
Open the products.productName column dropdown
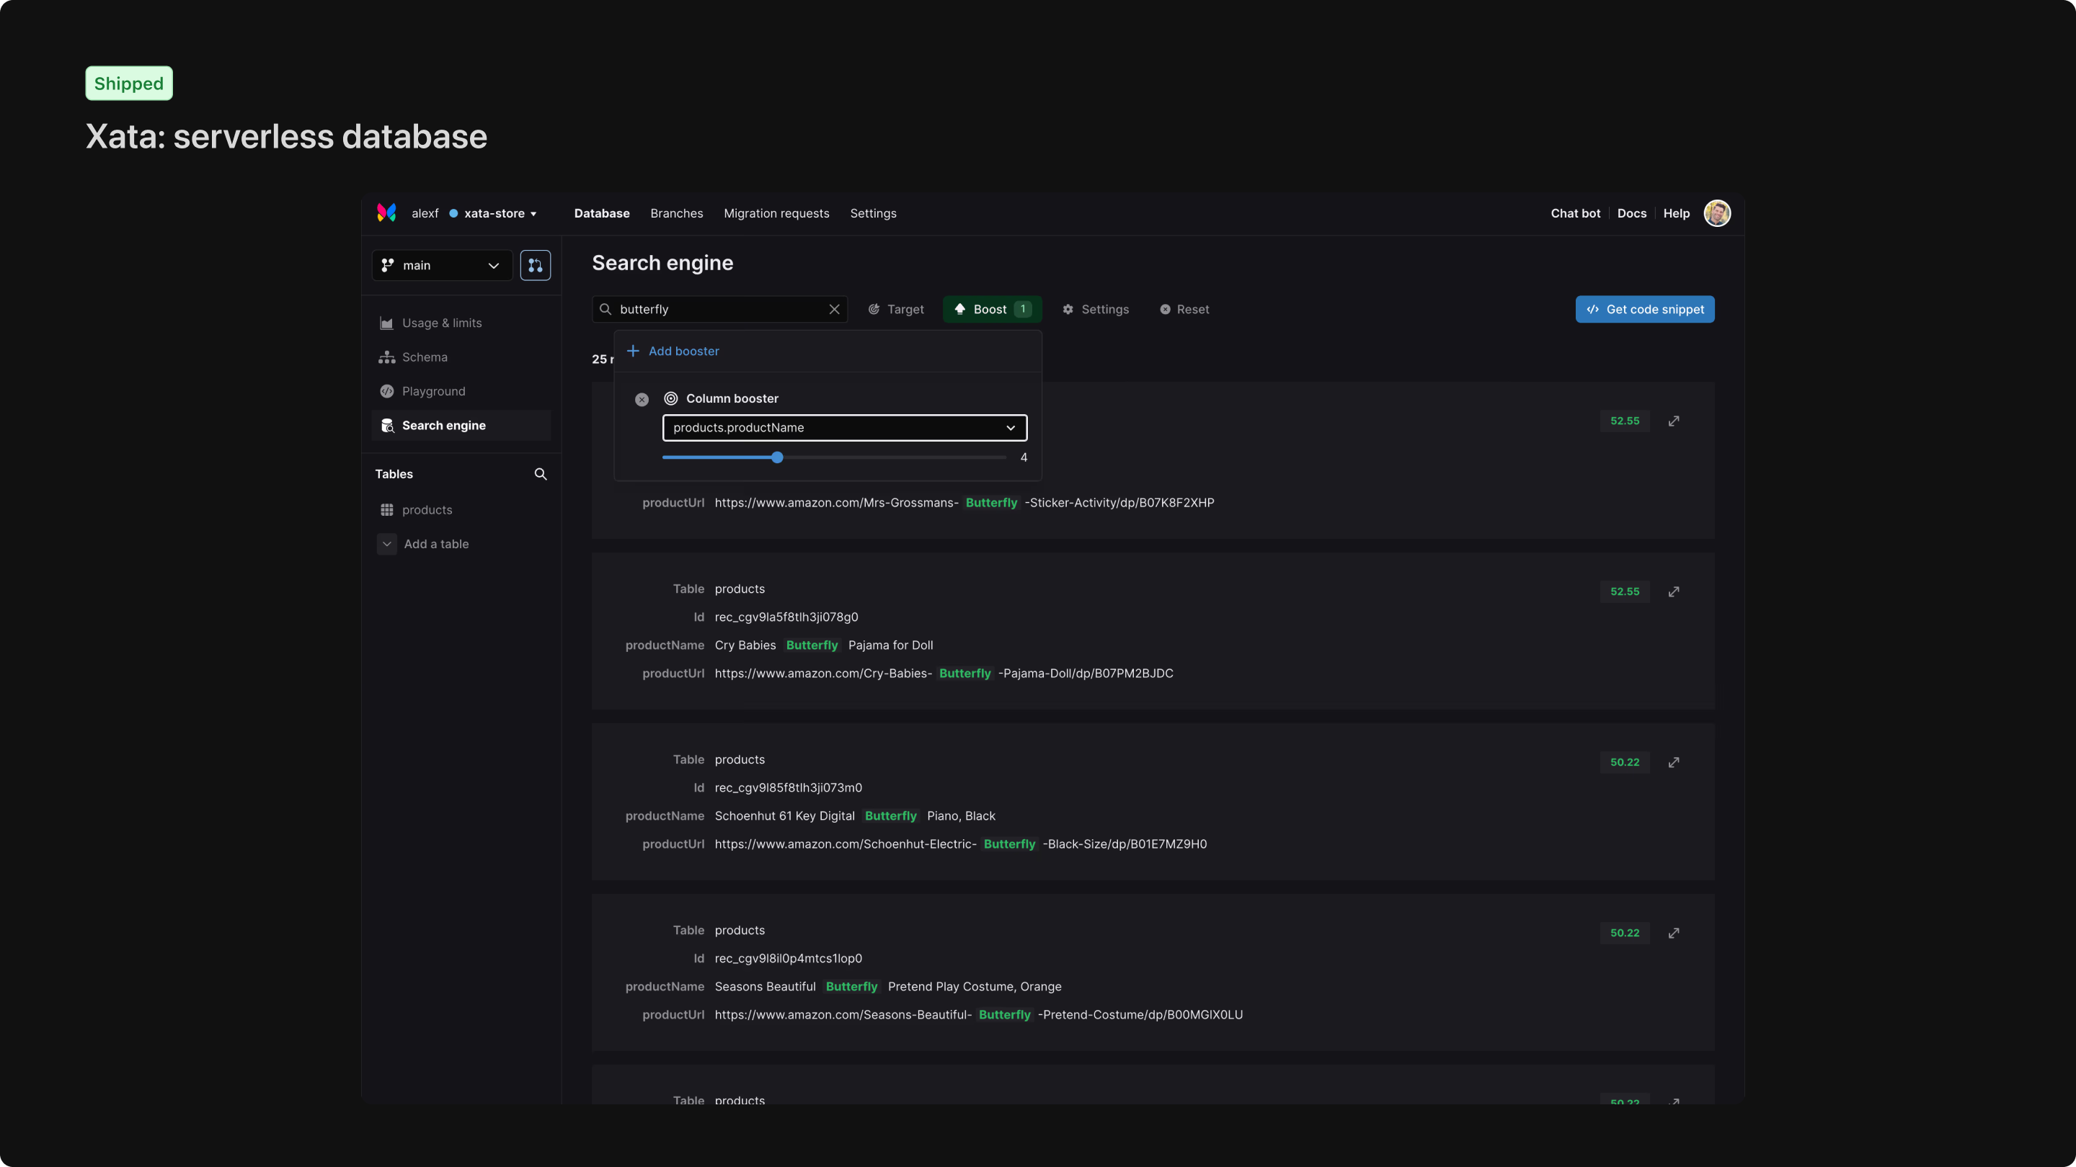pos(844,428)
